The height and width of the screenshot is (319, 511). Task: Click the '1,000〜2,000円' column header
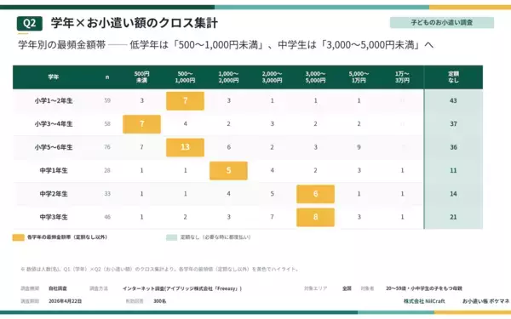(228, 77)
